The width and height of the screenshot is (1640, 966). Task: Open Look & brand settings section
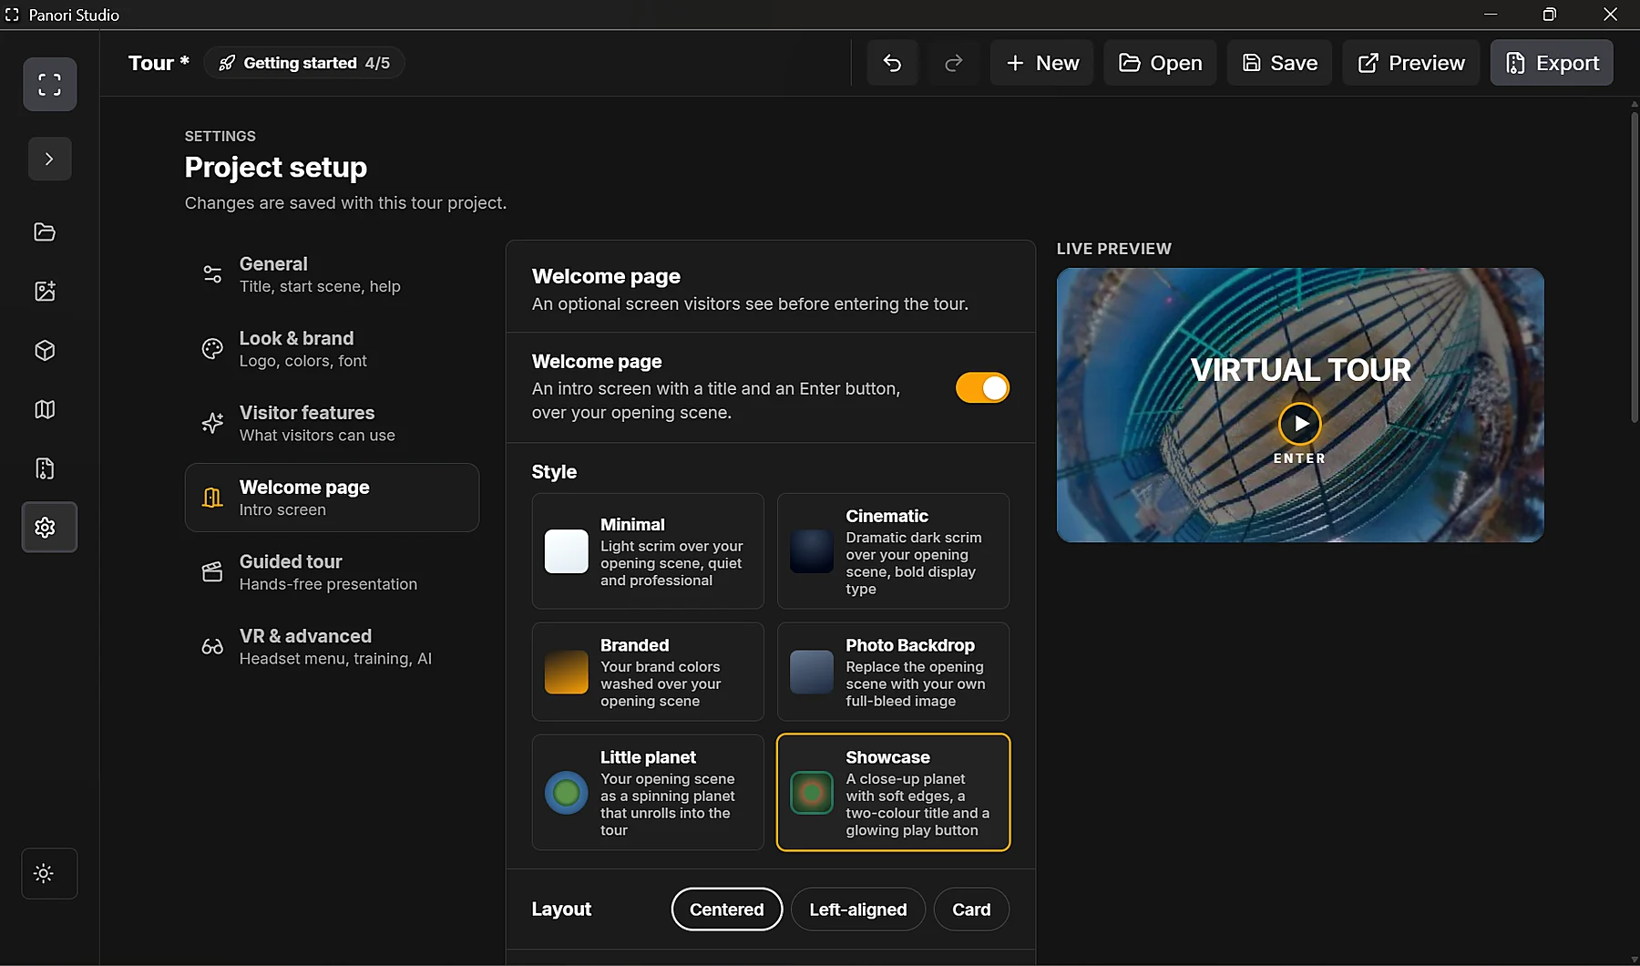pyautogui.click(x=332, y=349)
